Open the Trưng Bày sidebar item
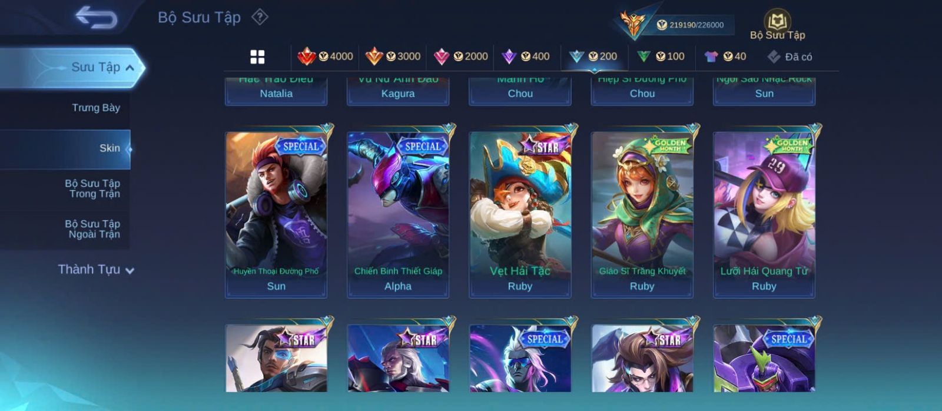Viewport: 942px width, 411px height. click(x=96, y=108)
